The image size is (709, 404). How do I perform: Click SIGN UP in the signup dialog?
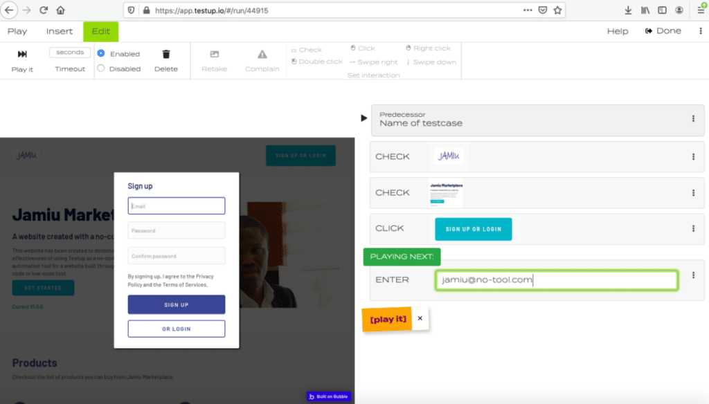(x=177, y=304)
